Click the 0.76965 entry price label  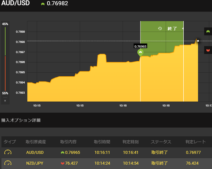pyautogui.click(x=140, y=47)
